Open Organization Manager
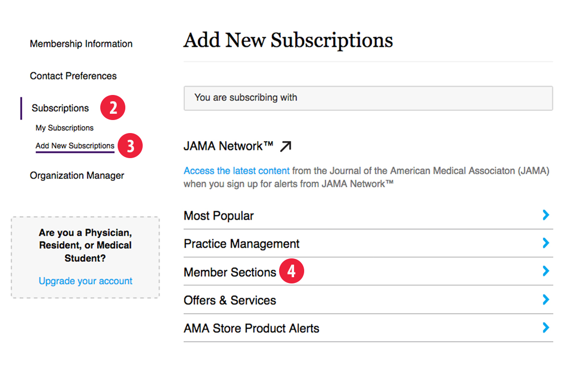564x376 pixels. coord(77,176)
